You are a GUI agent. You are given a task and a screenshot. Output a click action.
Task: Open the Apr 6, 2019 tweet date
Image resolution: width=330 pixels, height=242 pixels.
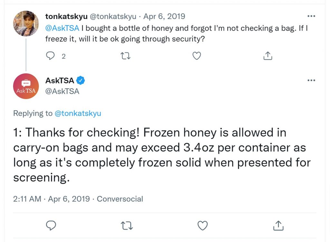(164, 16)
